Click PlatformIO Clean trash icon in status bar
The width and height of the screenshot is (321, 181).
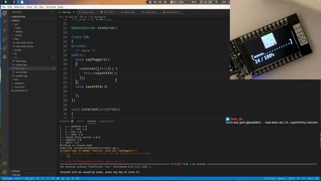click(58, 178)
